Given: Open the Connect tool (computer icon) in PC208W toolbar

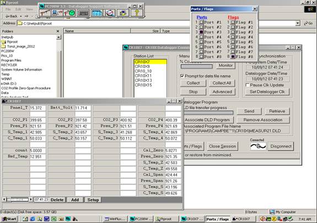Looking at the screenshot, I should click(57, 13).
